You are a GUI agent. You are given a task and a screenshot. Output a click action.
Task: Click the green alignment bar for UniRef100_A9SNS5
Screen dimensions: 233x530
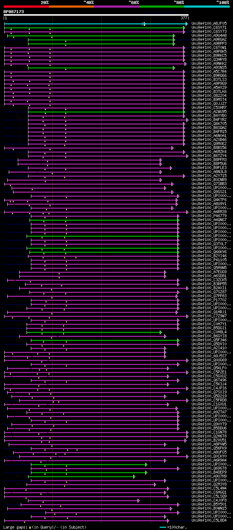point(101,68)
